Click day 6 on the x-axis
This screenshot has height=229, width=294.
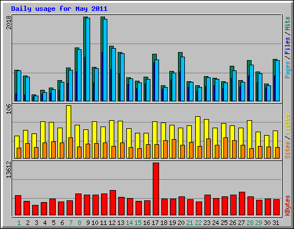(x=62, y=223)
